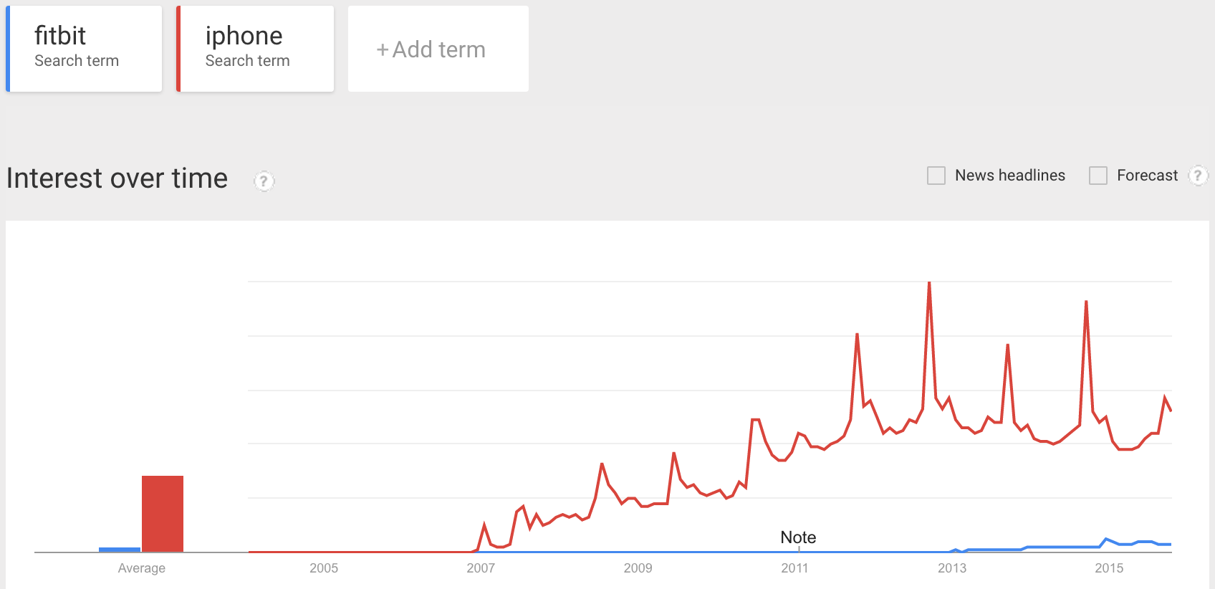
Task: Click the 2005 label on the time axis
Action: click(324, 568)
